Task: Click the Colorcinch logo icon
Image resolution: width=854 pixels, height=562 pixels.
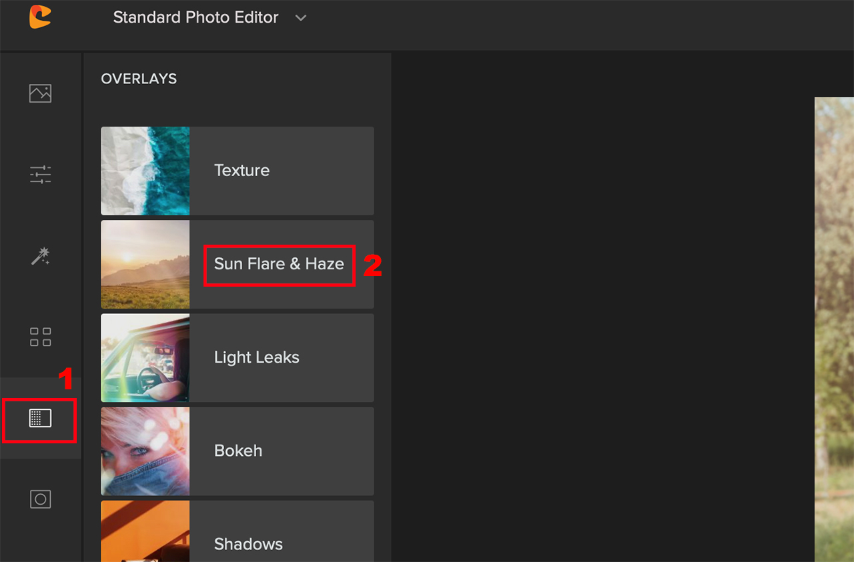Action: 40,17
